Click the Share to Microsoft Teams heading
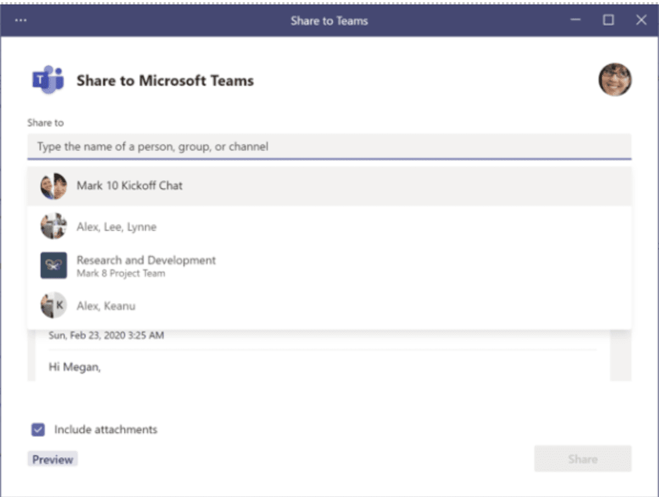 pyautogui.click(x=165, y=81)
